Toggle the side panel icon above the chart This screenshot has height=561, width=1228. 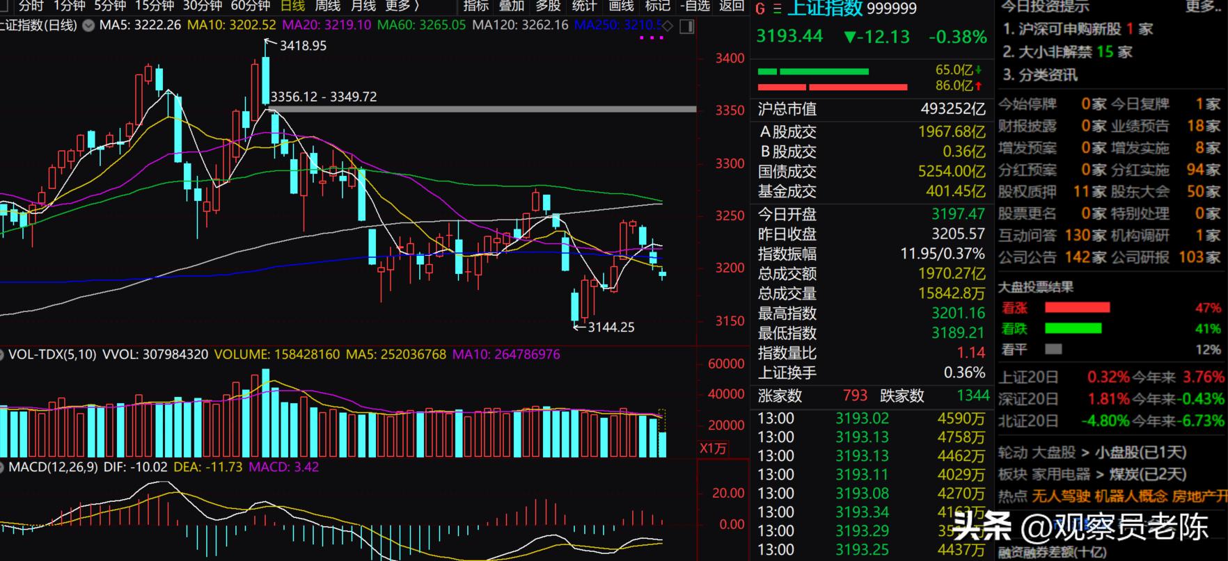tap(686, 26)
